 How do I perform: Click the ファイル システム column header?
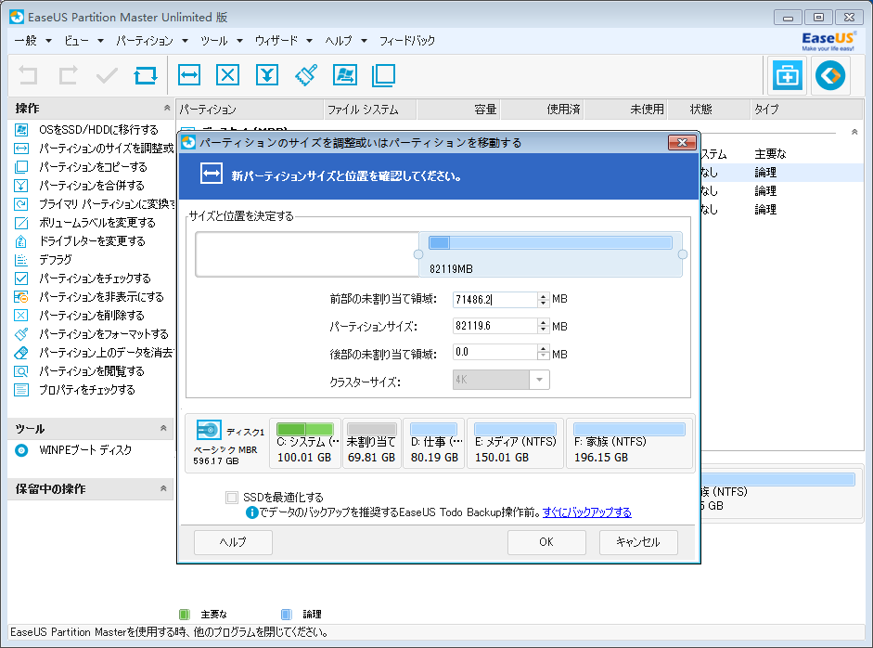[370, 110]
